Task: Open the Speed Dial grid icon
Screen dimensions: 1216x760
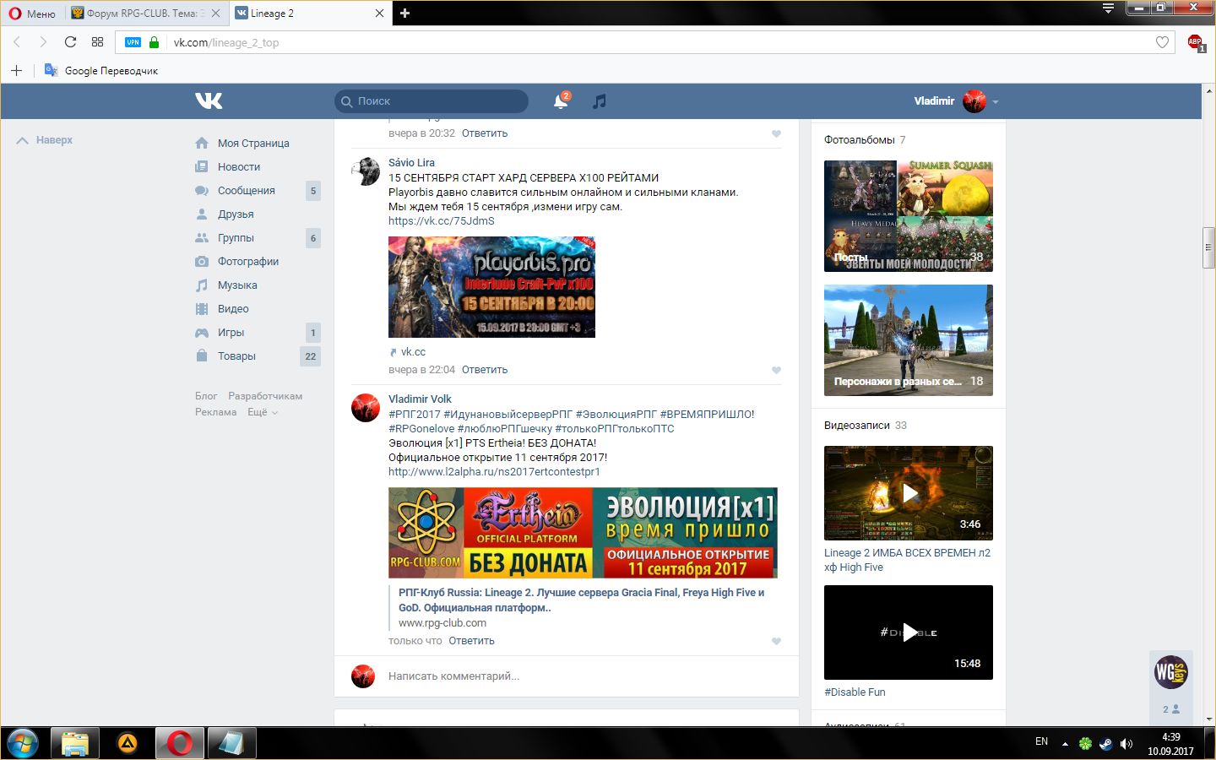Action: [97, 42]
